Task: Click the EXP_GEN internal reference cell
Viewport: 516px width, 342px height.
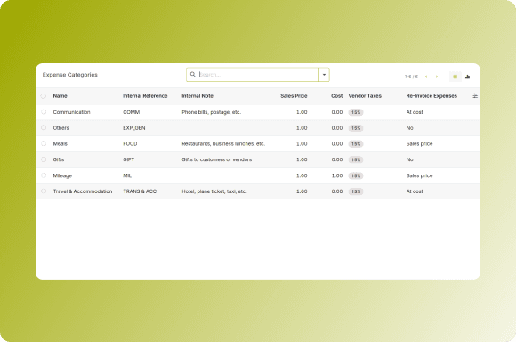Action: coord(134,128)
